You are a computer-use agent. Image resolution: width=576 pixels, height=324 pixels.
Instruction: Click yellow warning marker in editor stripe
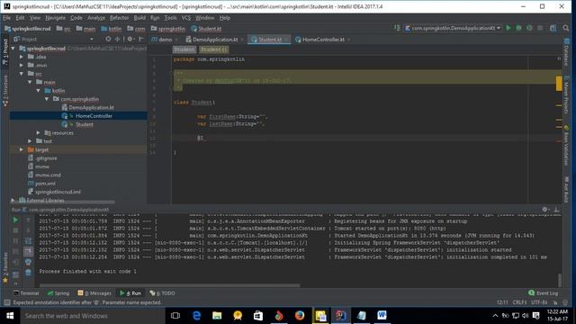559,84
